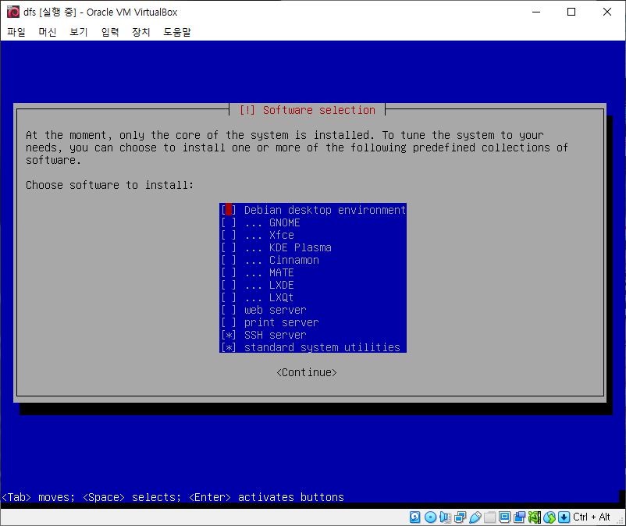Click the green CPU execution status icon
626x526 pixels.
click(535, 517)
